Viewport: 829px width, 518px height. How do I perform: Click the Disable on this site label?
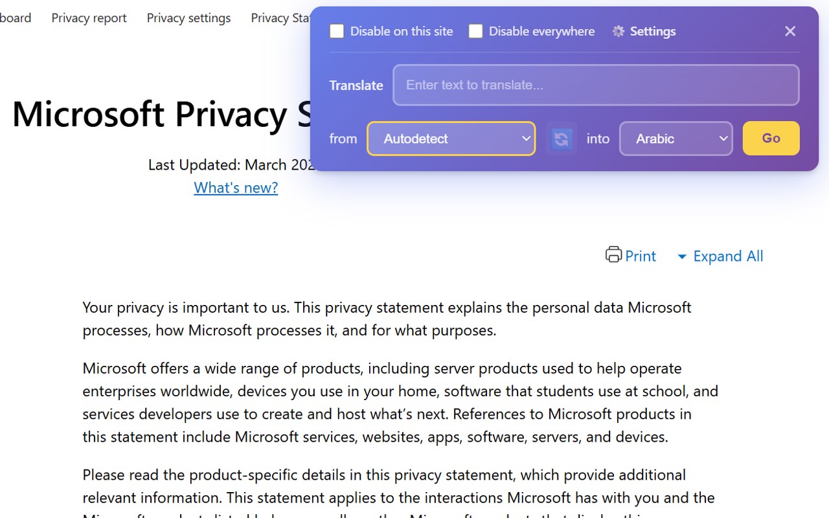point(402,31)
